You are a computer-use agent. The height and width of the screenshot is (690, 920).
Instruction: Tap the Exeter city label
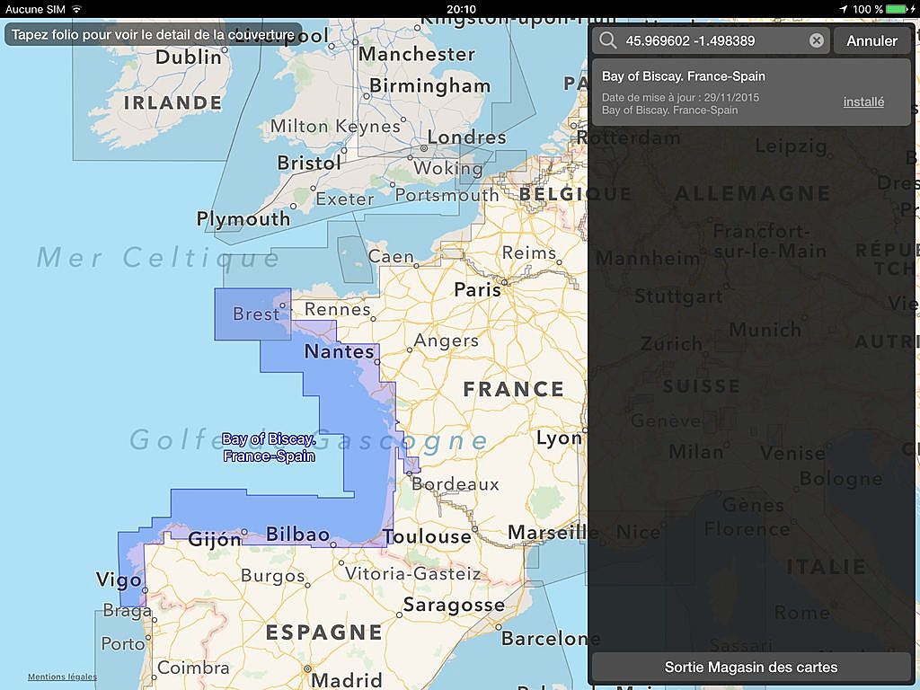click(344, 199)
